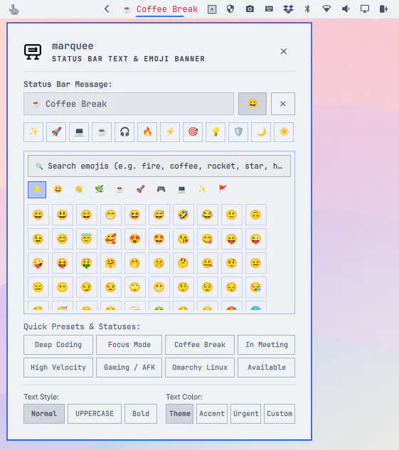Image resolution: width=399 pixels, height=450 pixels.
Task: Clear the status bar message field
Action: pos(283,104)
